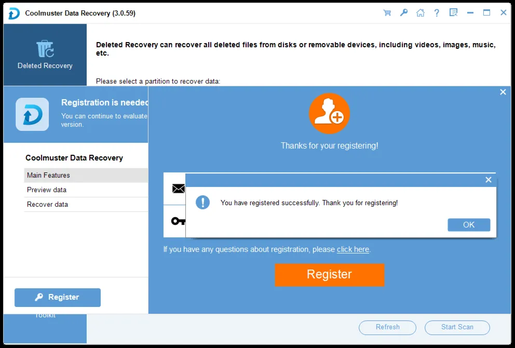Click the blue exclamation info icon
Viewport: 515px width, 348px height.
[202, 203]
